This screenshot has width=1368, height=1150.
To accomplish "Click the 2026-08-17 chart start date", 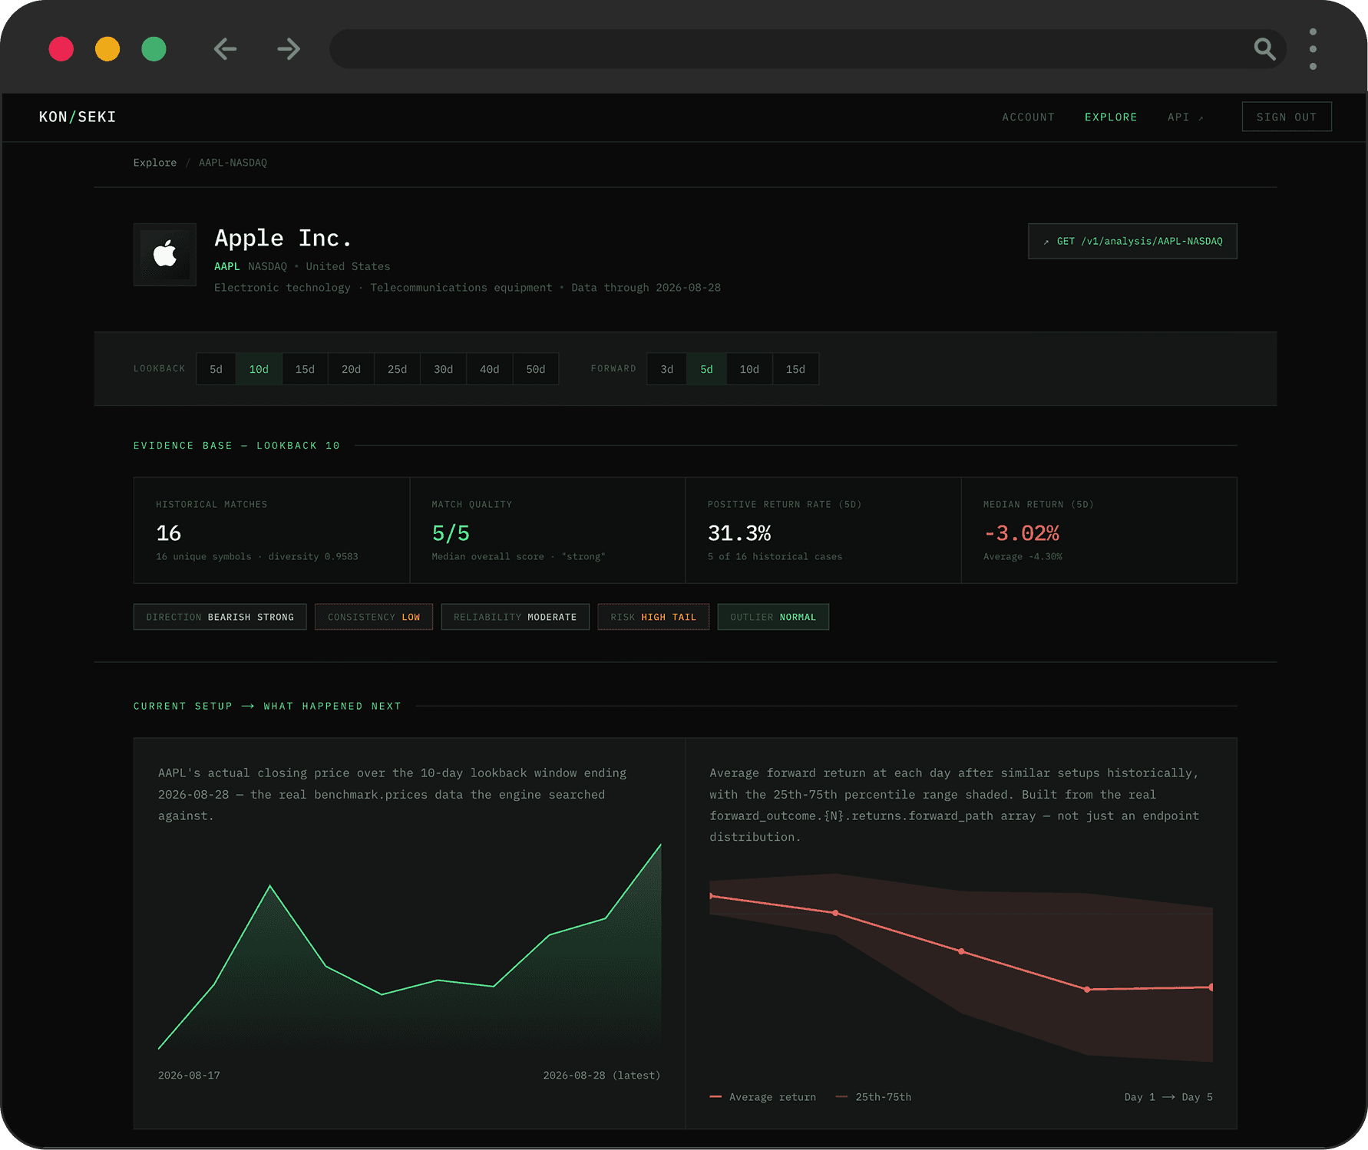I will (189, 1076).
